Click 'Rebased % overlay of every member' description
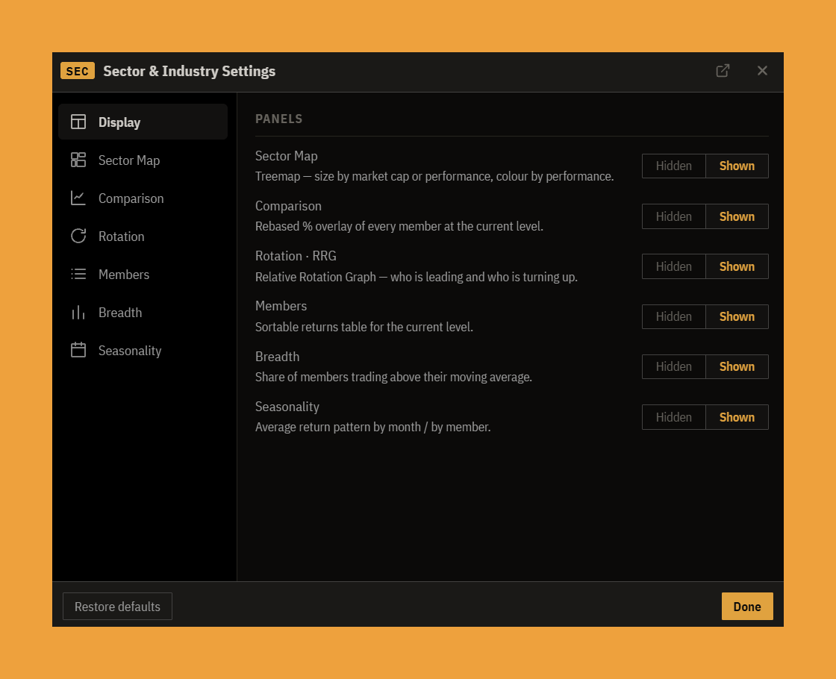The height and width of the screenshot is (679, 836). [399, 227]
